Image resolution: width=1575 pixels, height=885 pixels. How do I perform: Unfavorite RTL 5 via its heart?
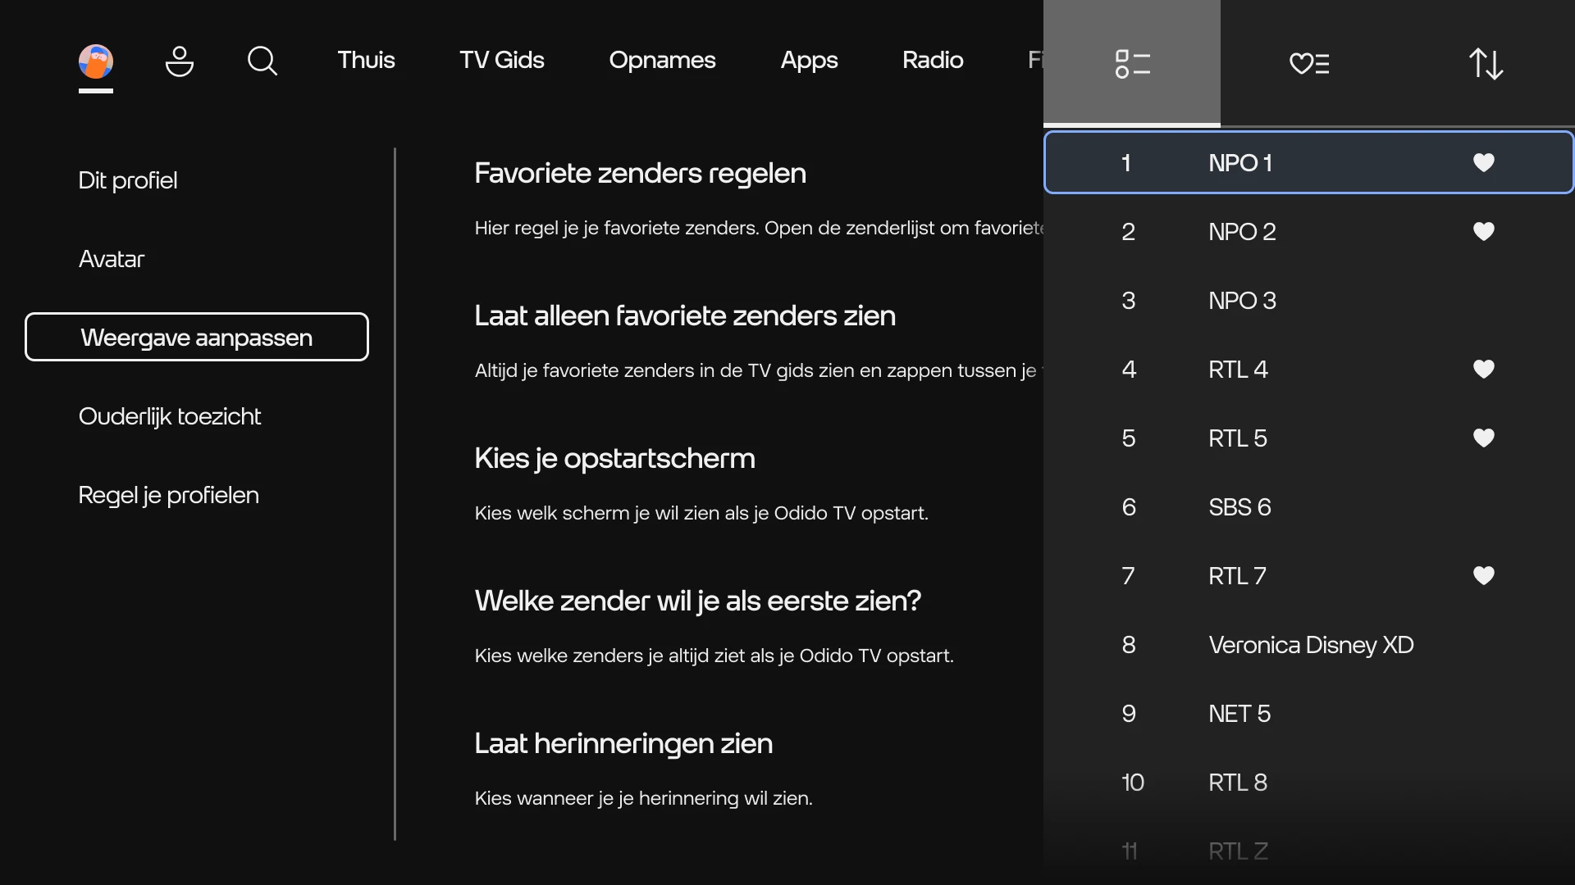(x=1484, y=438)
